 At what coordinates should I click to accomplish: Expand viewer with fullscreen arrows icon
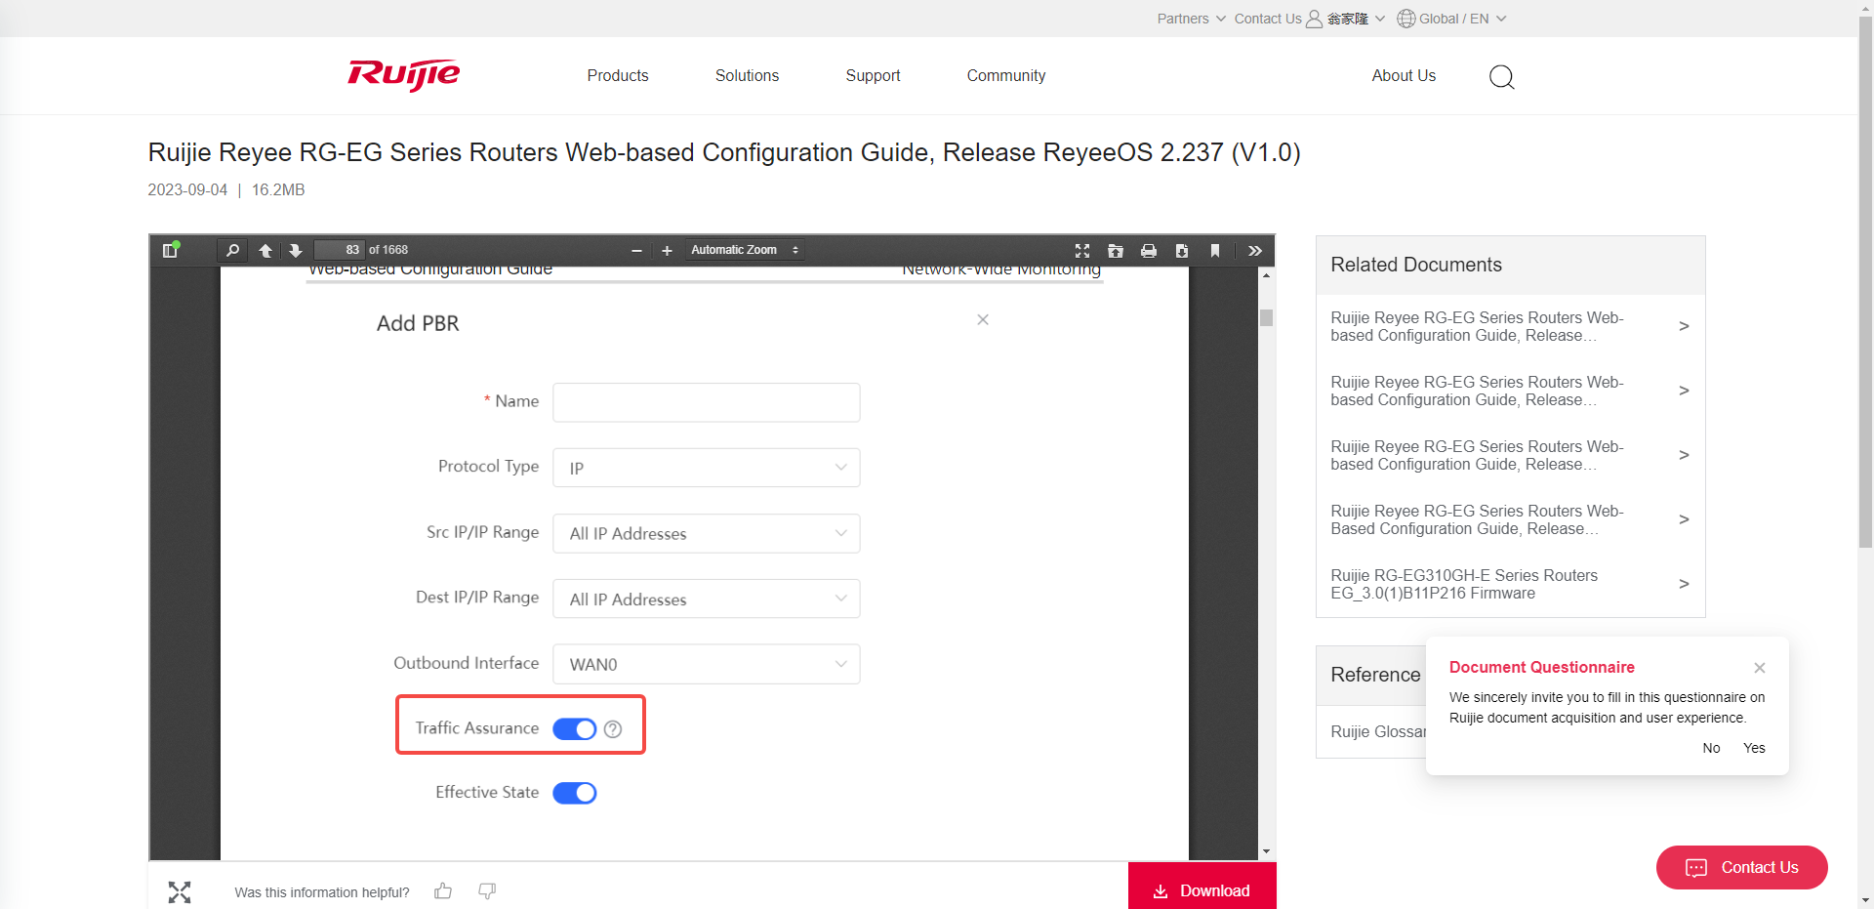pos(180,891)
